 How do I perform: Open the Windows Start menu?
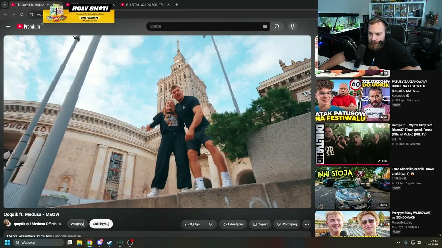click(x=7, y=242)
